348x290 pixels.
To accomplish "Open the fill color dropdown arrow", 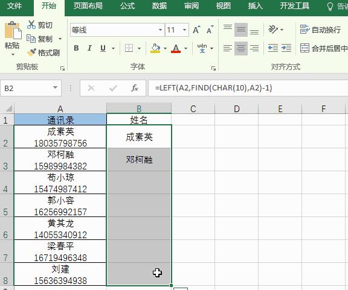I will pyautogui.click(x=165, y=48).
